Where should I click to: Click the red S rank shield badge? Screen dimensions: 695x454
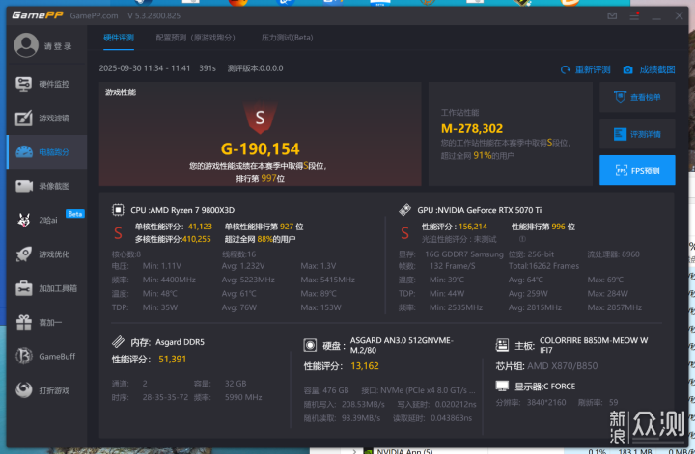pos(261,118)
